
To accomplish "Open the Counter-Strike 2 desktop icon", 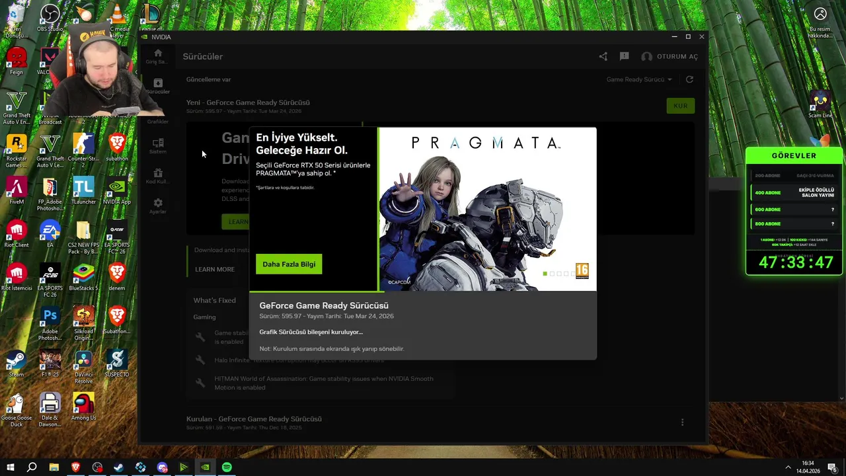I will click(83, 148).
